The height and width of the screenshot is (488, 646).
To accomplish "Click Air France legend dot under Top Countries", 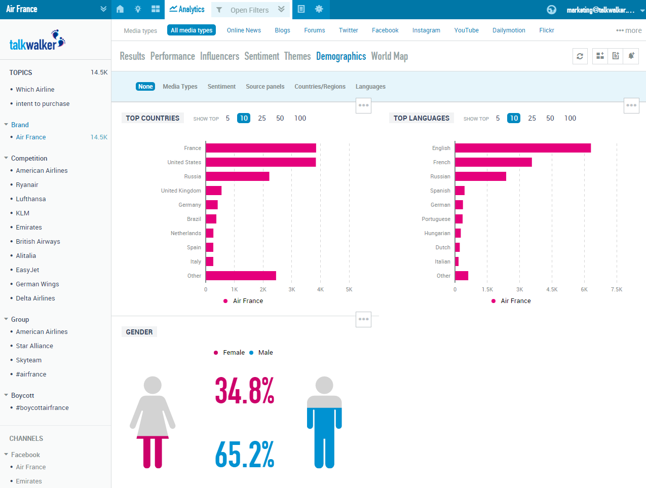I will click(x=225, y=301).
